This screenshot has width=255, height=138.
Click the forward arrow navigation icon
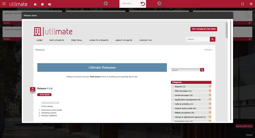pyautogui.click(x=159, y=3)
